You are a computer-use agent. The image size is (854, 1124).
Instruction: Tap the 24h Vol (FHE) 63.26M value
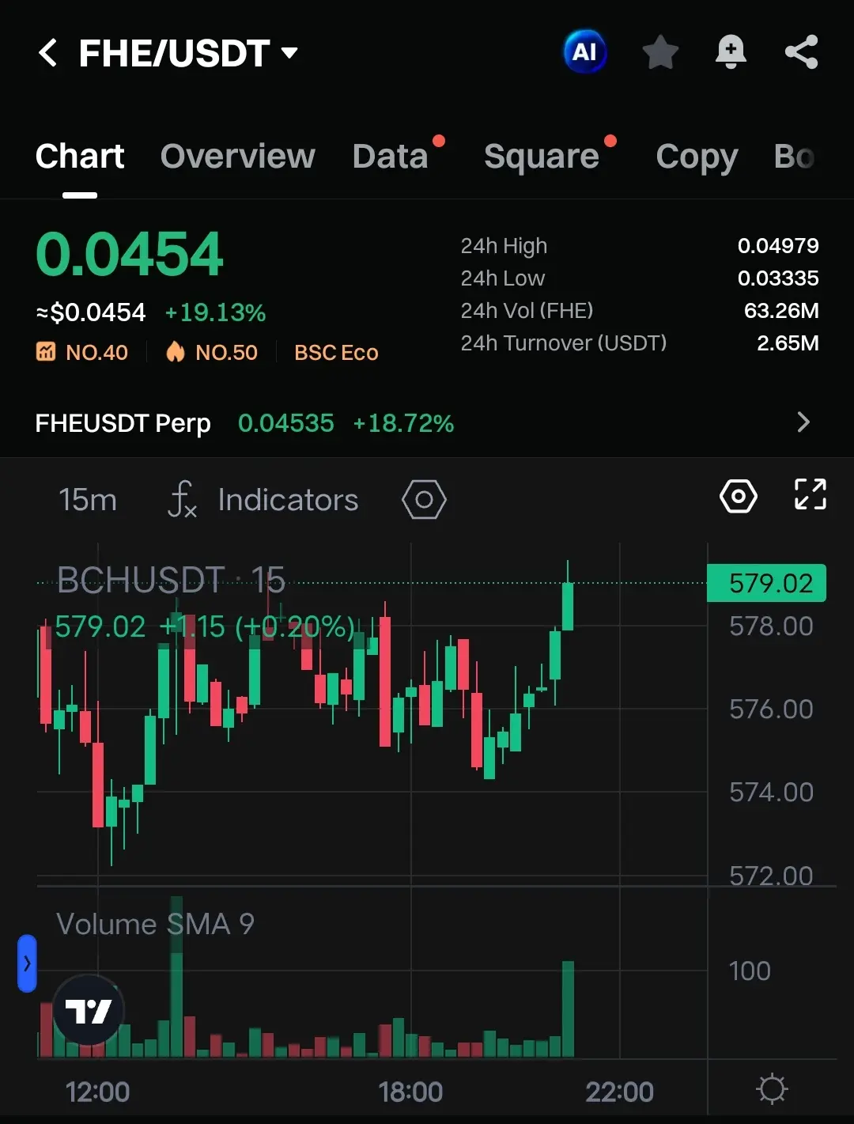781,311
